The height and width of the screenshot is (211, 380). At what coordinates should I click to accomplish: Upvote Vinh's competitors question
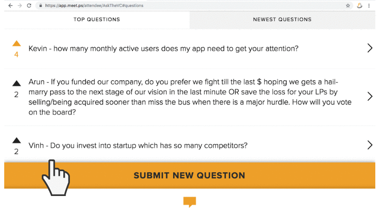point(16,140)
